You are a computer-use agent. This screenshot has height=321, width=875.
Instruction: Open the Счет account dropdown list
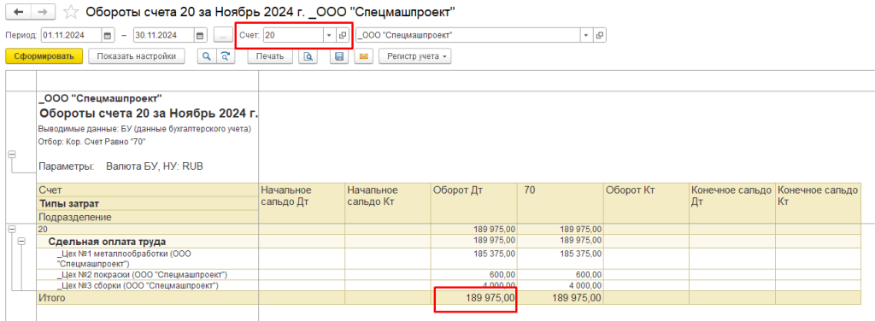[329, 35]
